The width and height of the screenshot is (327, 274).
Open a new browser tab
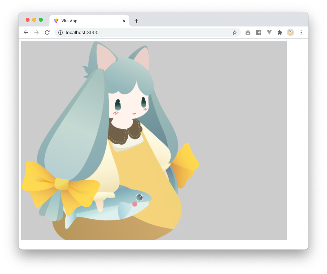click(137, 21)
